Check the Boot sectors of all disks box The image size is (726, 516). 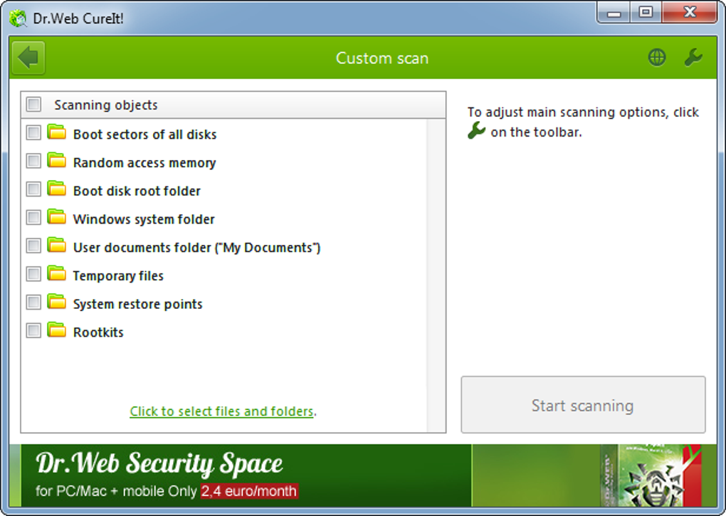pos(33,133)
